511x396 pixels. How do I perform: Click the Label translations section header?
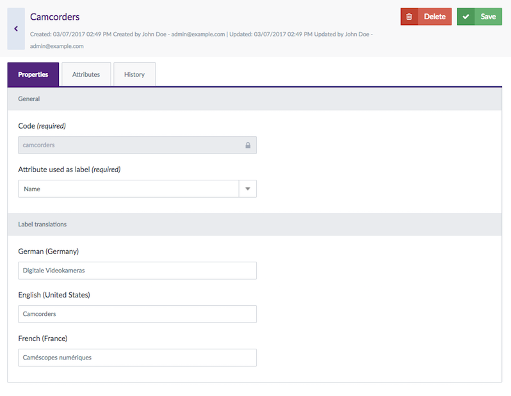tap(42, 225)
